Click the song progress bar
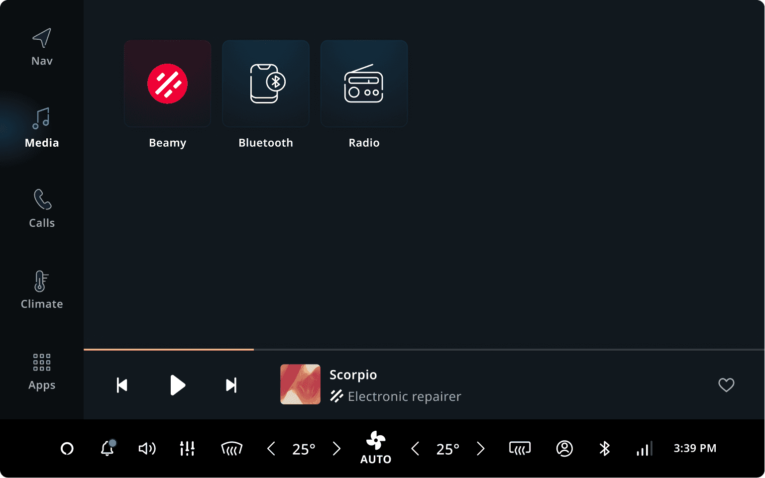 pos(424,350)
